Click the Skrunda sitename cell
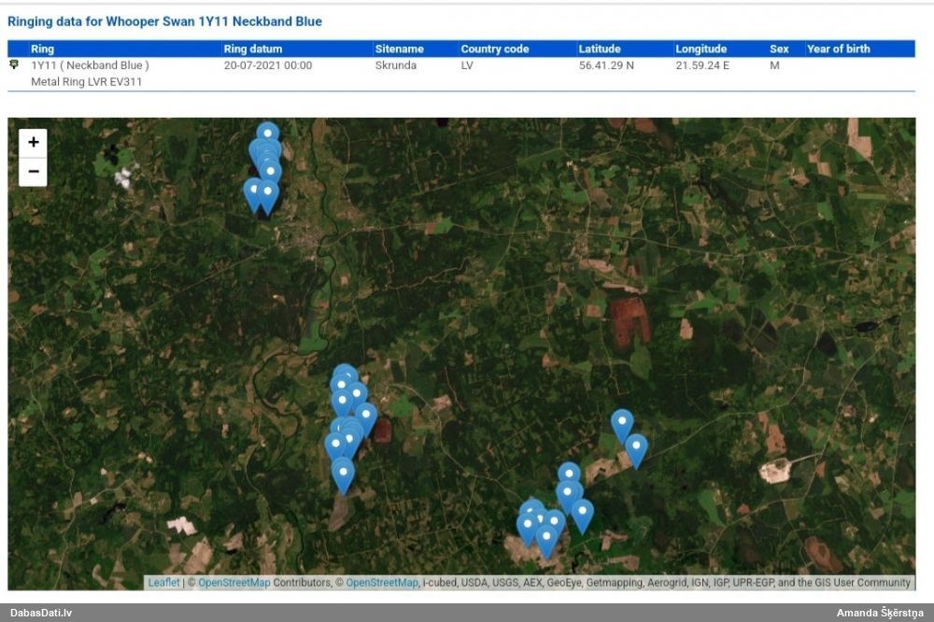The width and height of the screenshot is (934, 622). pos(395,65)
